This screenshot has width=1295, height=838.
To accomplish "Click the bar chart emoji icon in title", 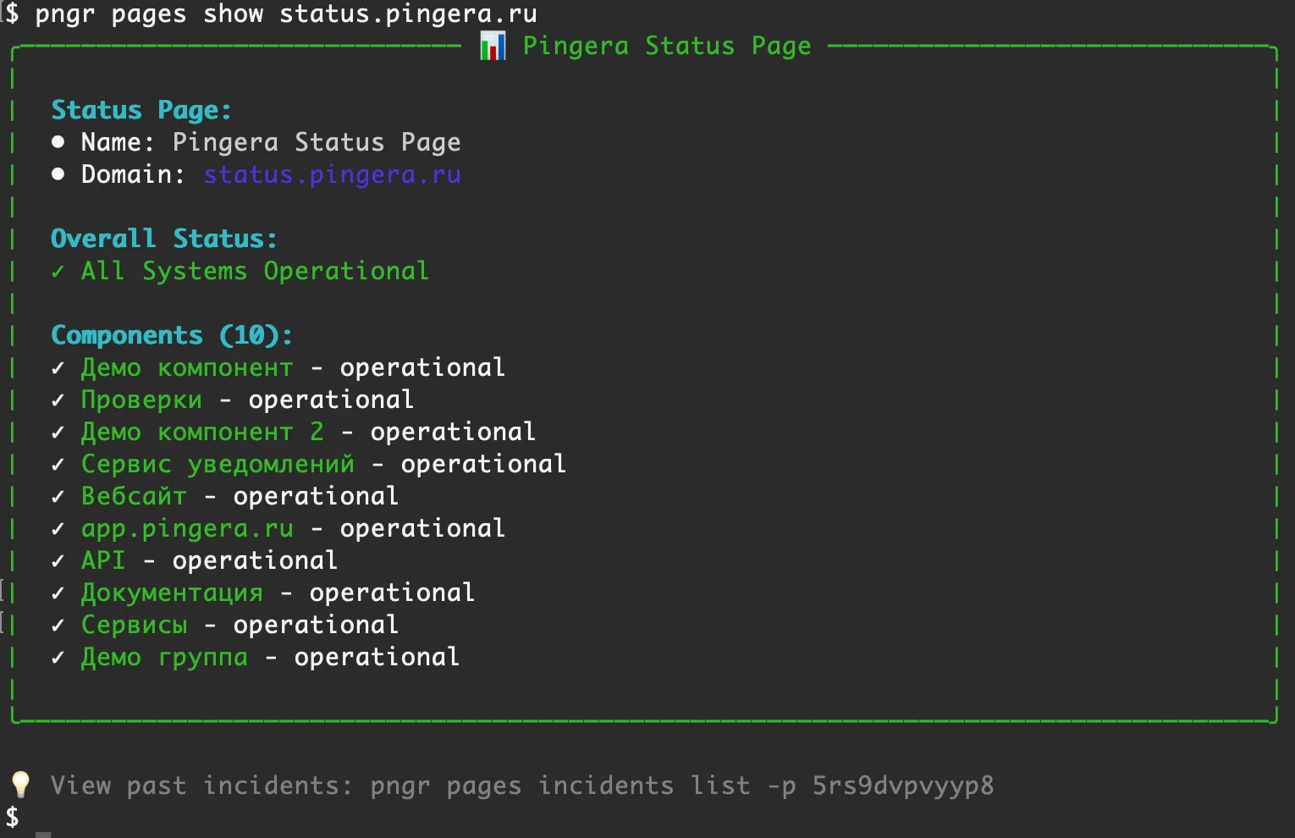I will 493,46.
